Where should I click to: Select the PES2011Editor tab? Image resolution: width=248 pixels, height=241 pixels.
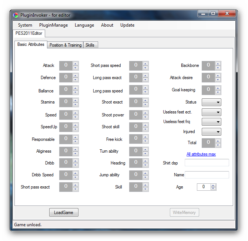pos(29,33)
